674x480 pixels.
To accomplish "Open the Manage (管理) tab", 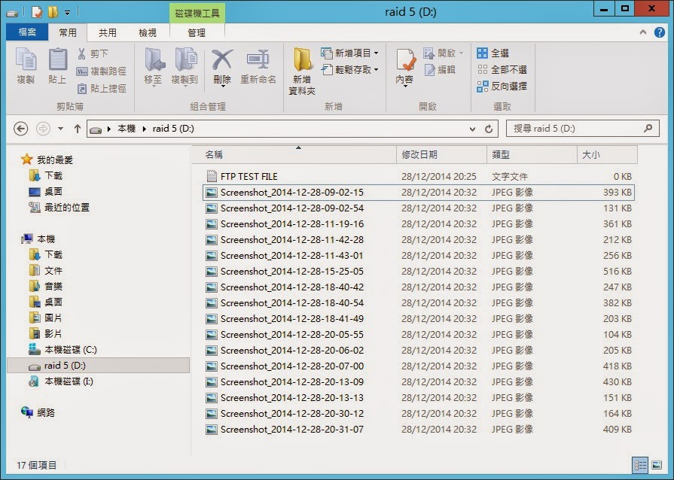I will [197, 32].
